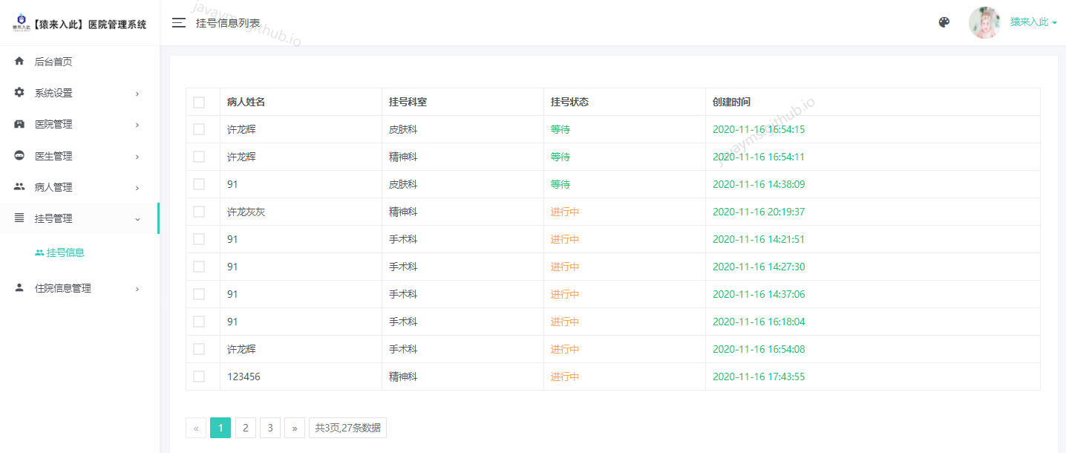
Task: Collapse the 挂号管理 sidebar menu
Action: (137, 219)
